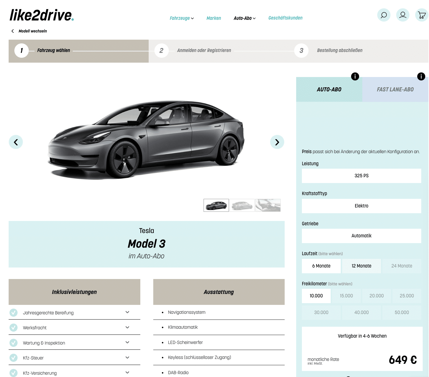Select first car thumbnail, front side view
The image size is (429, 377).
pyautogui.click(x=216, y=205)
